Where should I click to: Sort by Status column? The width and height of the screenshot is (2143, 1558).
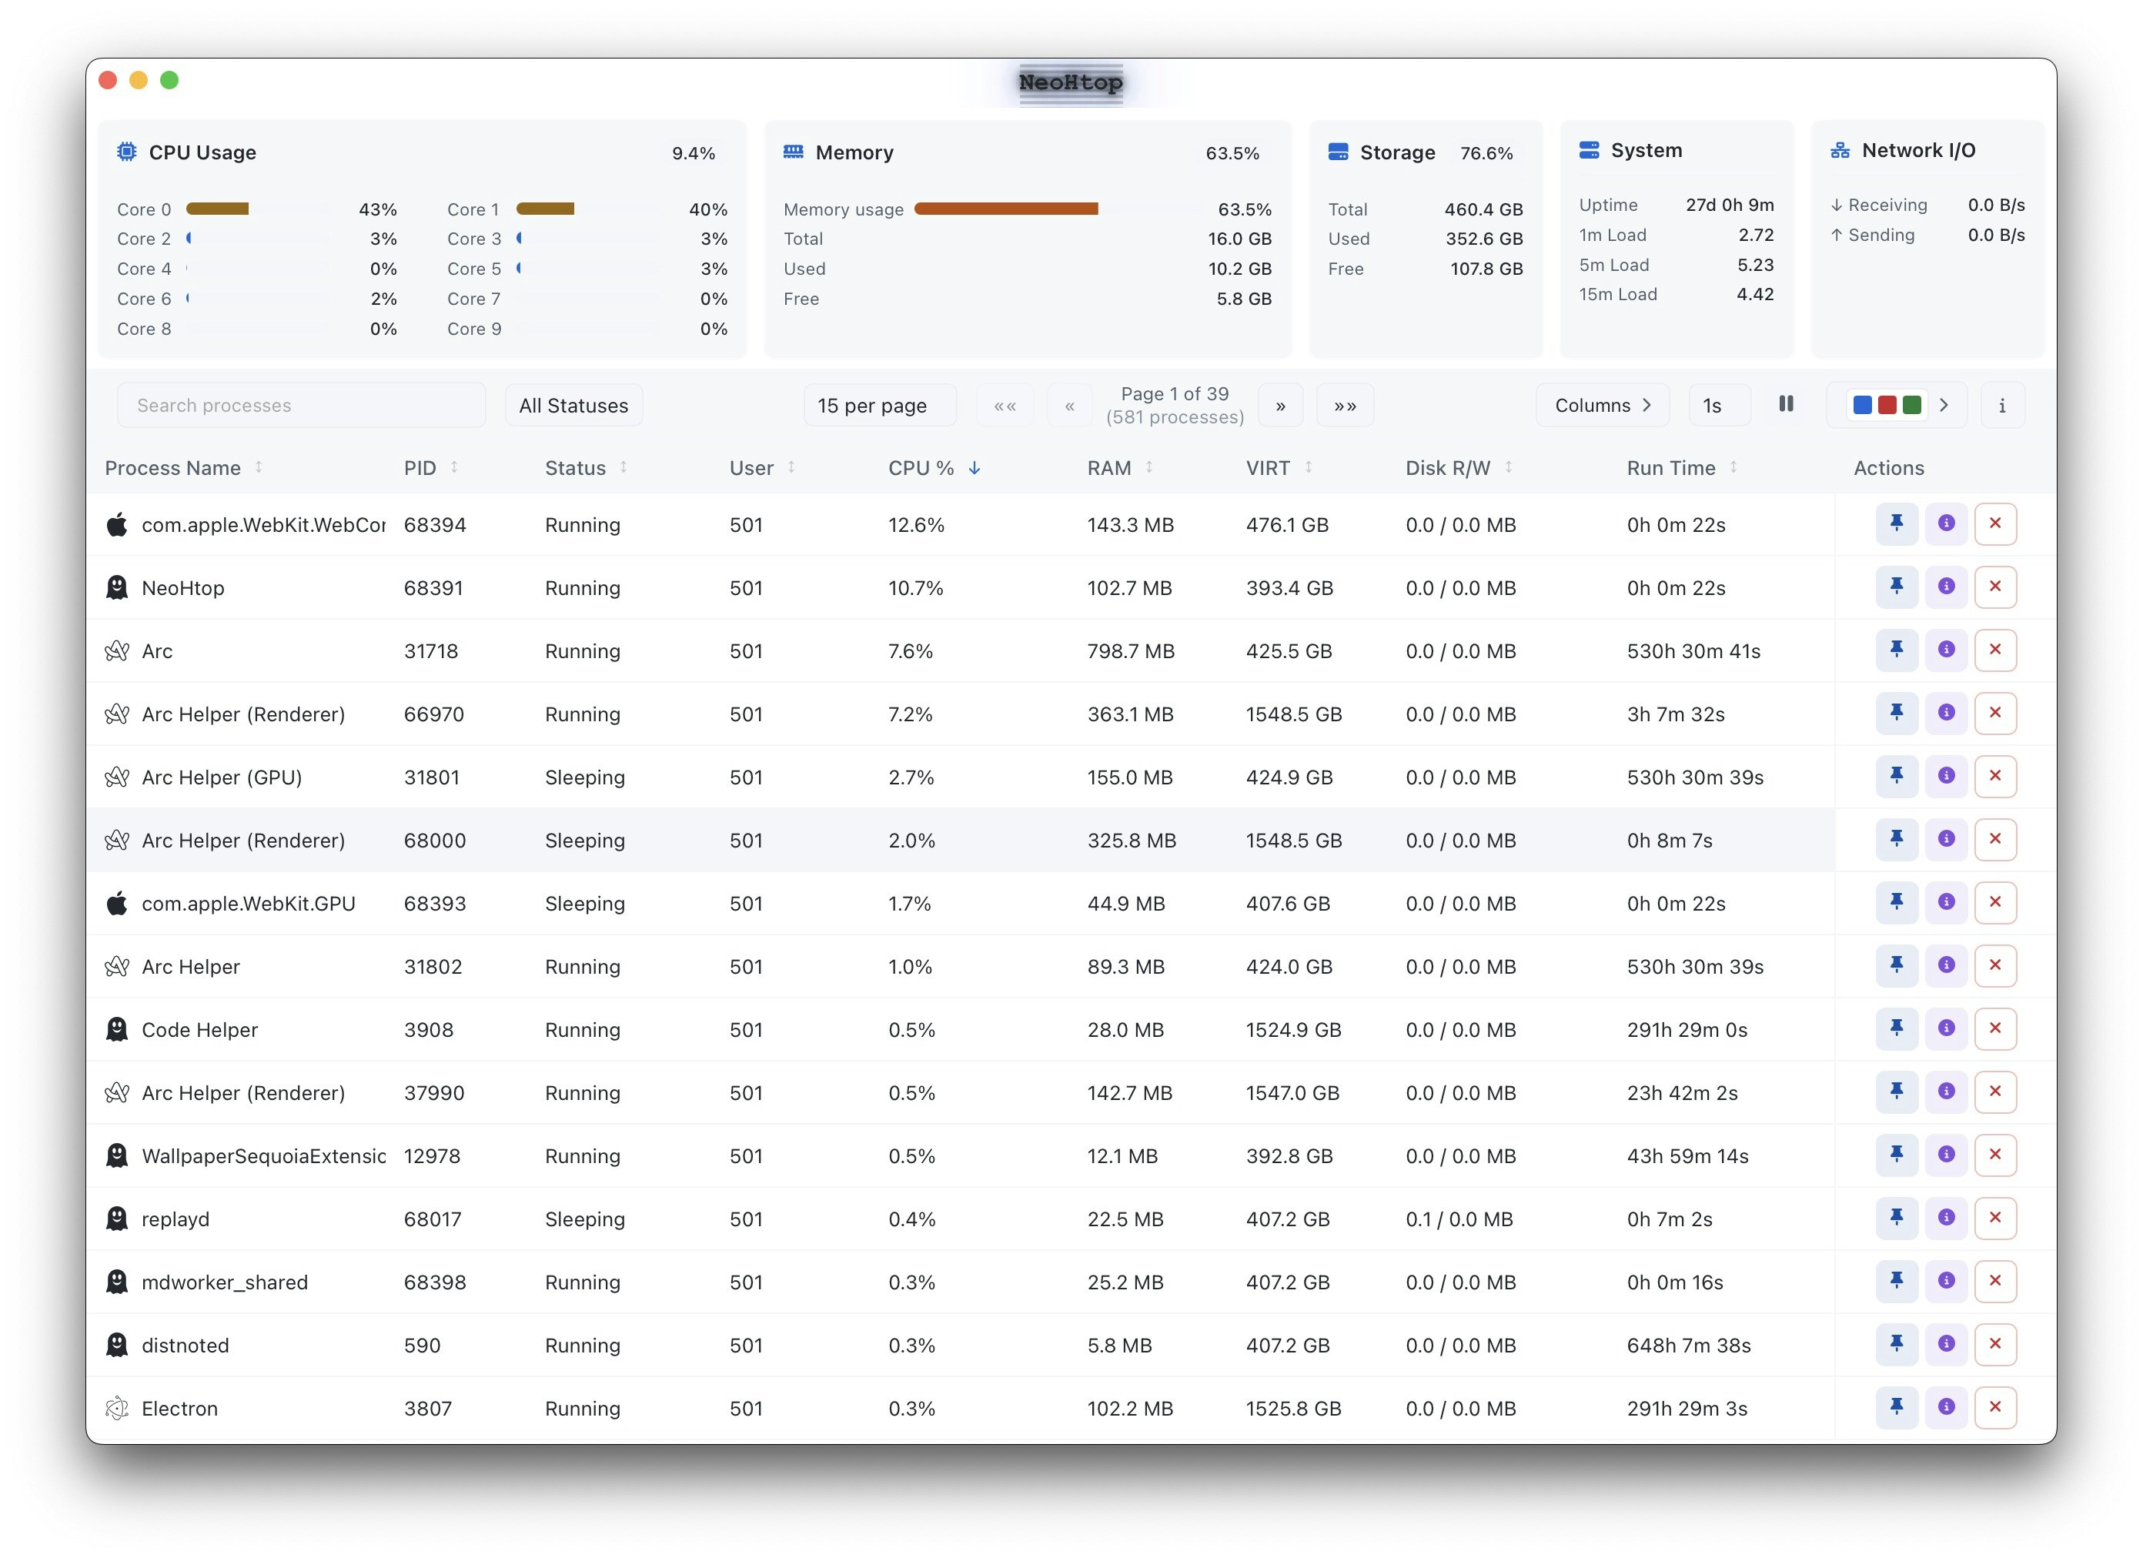(586, 468)
